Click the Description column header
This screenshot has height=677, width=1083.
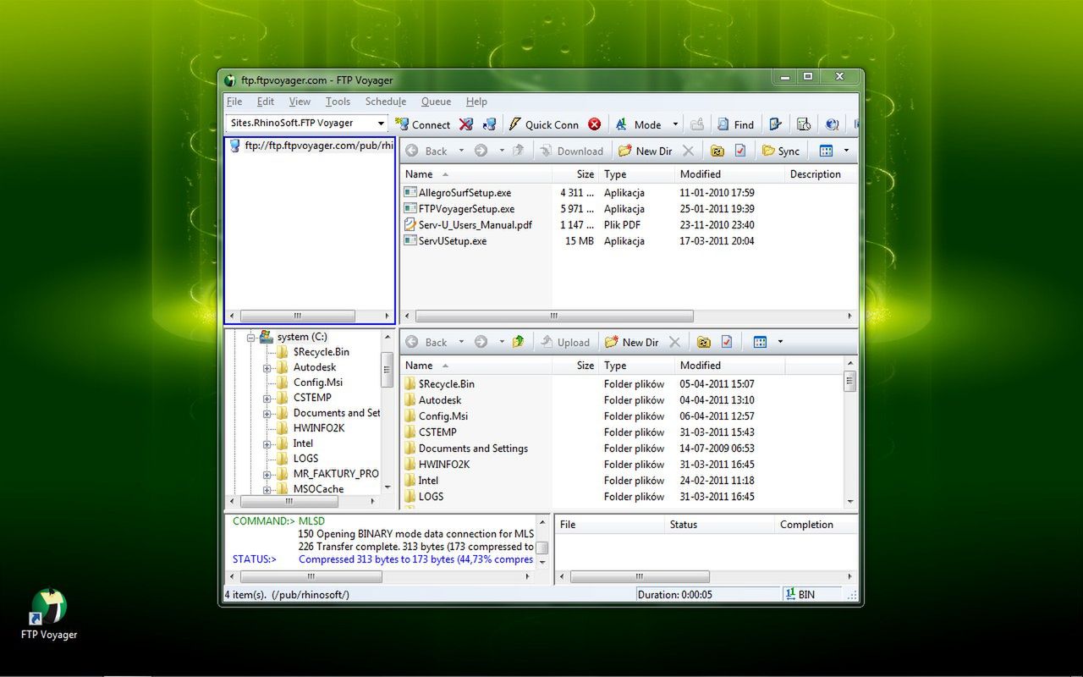[819, 174]
